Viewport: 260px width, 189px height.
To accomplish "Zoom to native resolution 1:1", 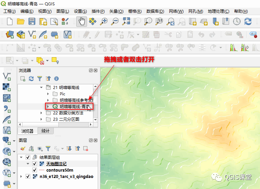I will pyautogui.click(x=159, y=22).
